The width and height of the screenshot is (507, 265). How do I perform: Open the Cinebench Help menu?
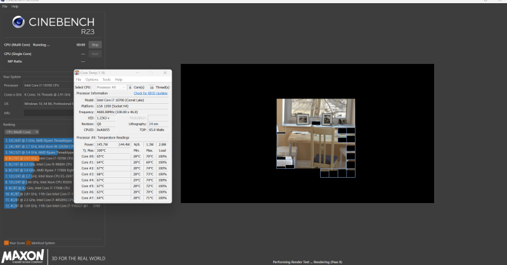[x=14, y=6]
